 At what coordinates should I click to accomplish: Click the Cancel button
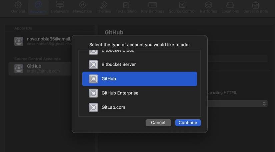[158, 123]
